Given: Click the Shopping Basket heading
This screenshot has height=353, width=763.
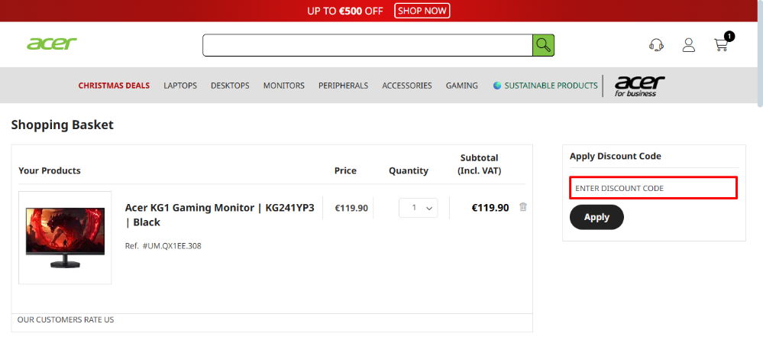Looking at the screenshot, I should coord(63,125).
